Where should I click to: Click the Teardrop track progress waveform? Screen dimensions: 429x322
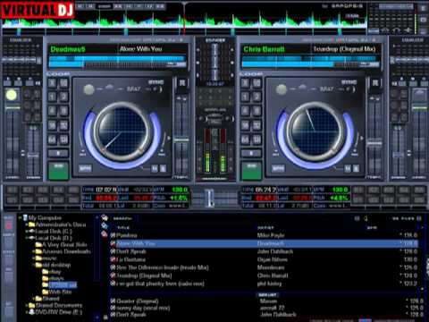[x=311, y=62]
